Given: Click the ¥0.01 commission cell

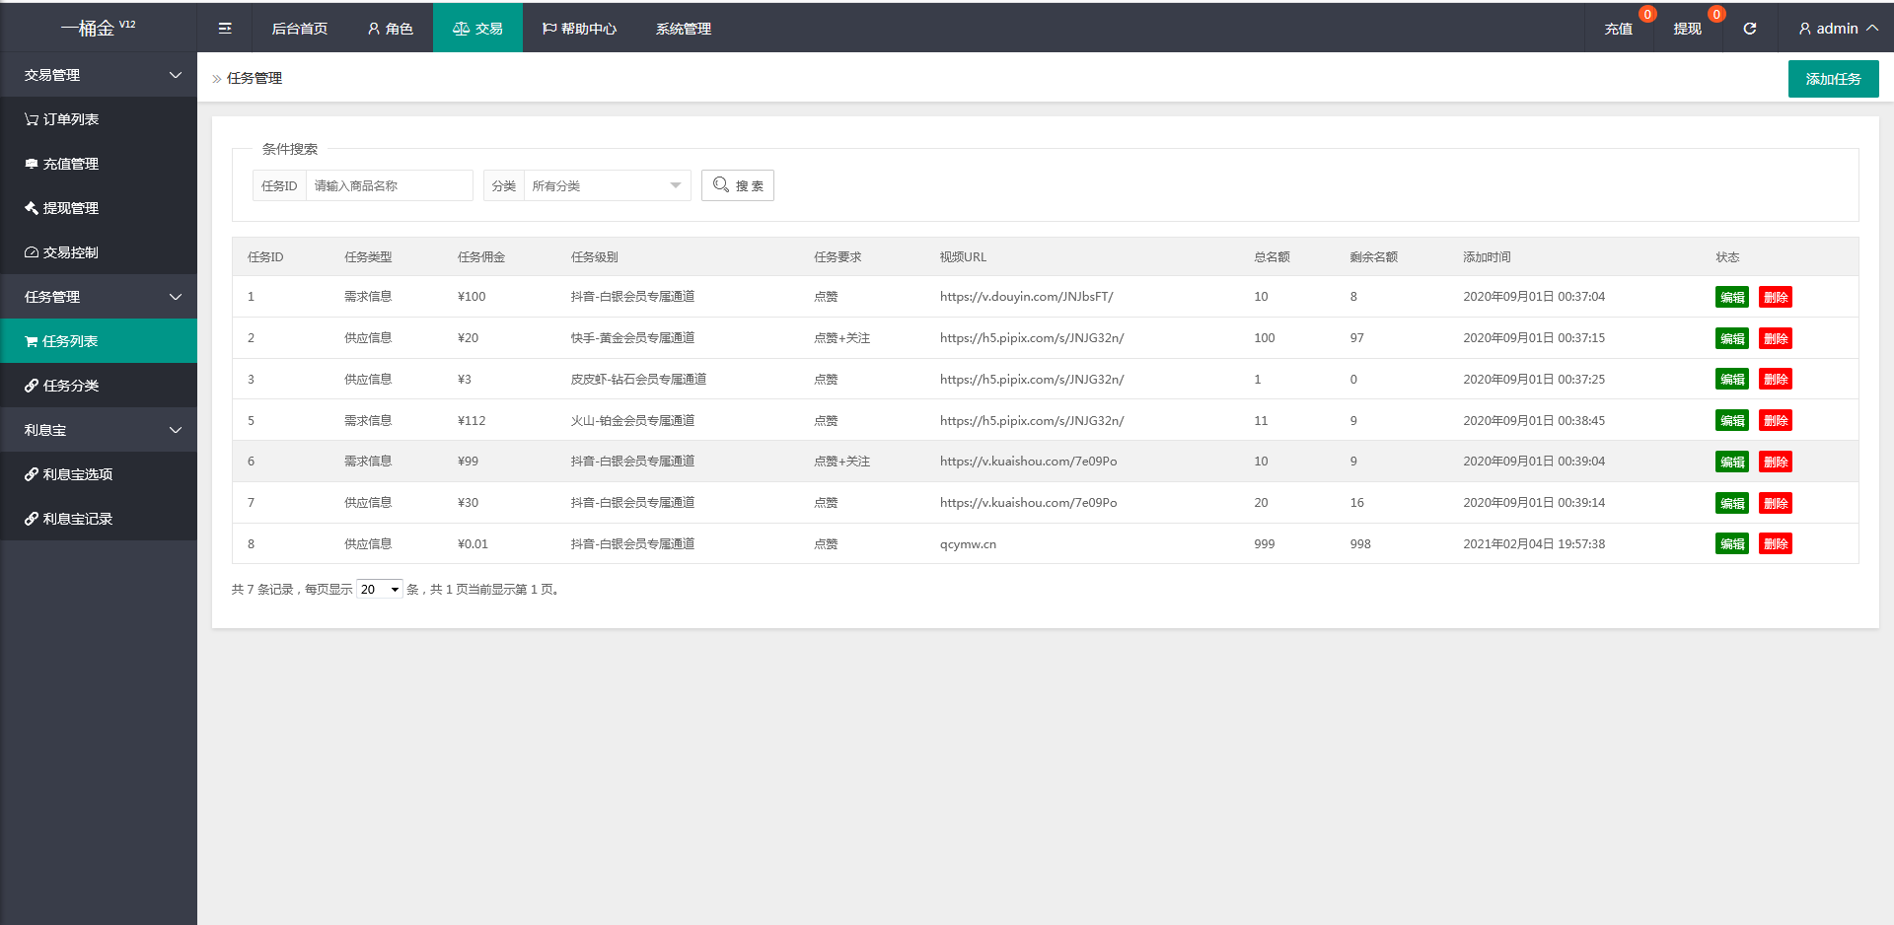Looking at the screenshot, I should (x=473, y=543).
